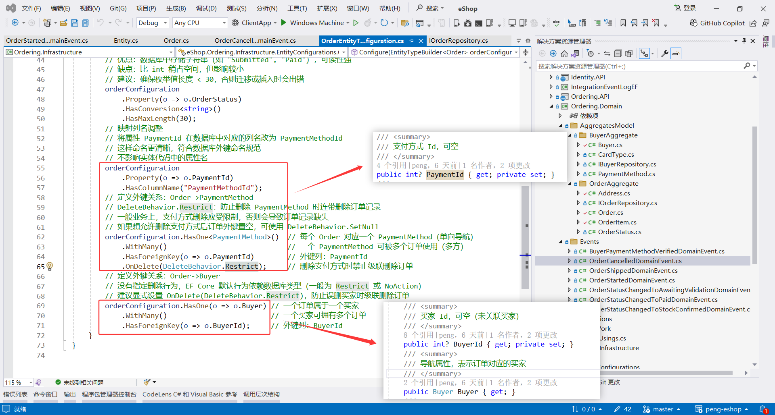This screenshot has height=415, width=775.
Task: Open the New Item toolbar button
Action: click(47, 23)
